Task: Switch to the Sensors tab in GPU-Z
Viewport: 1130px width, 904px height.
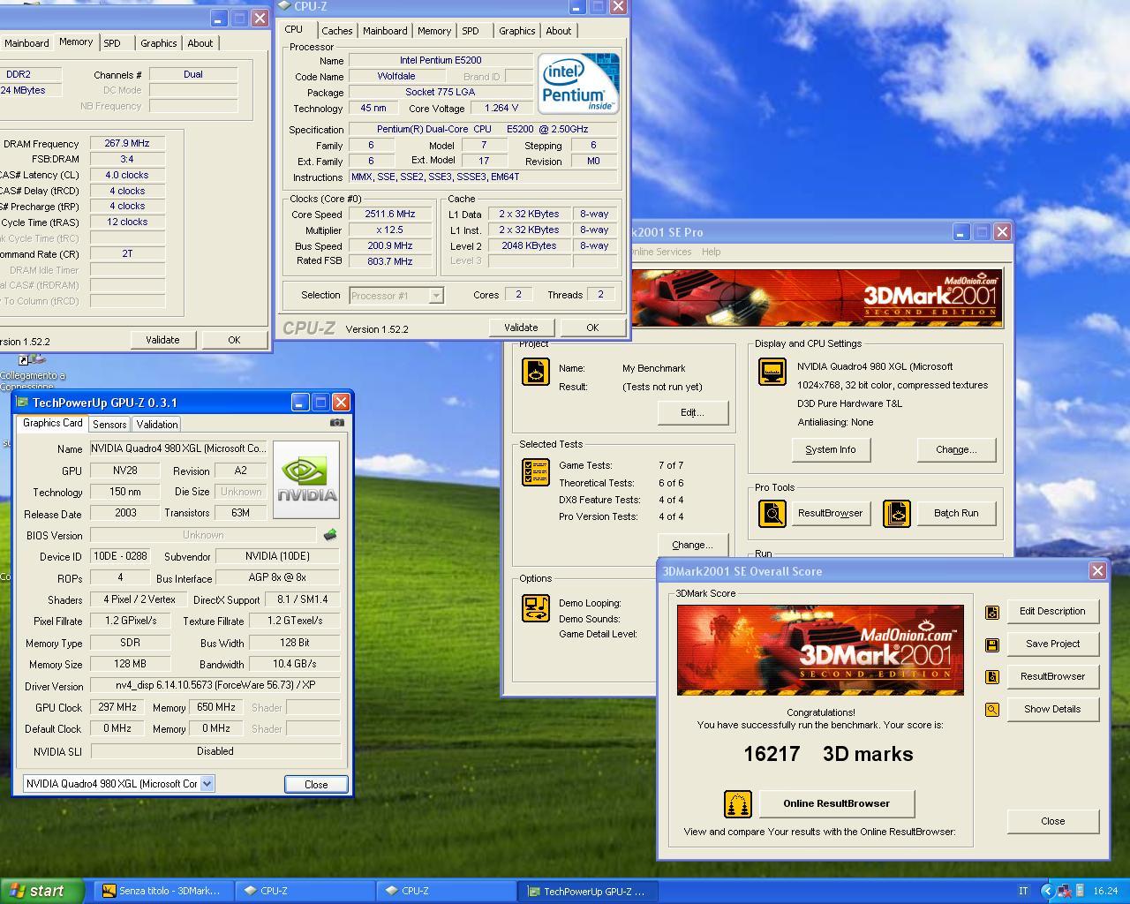Action: pos(109,425)
